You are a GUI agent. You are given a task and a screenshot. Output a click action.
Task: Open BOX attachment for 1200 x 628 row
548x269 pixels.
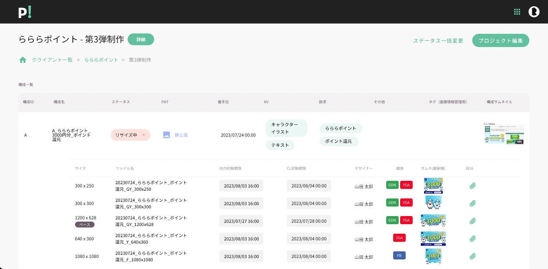click(x=473, y=221)
